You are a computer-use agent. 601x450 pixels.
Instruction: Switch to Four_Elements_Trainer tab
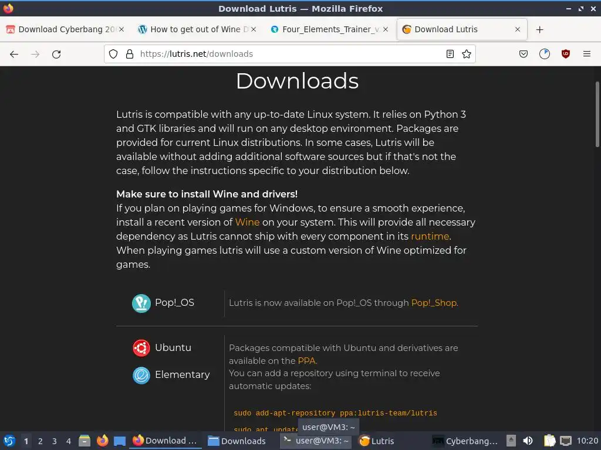330,29
